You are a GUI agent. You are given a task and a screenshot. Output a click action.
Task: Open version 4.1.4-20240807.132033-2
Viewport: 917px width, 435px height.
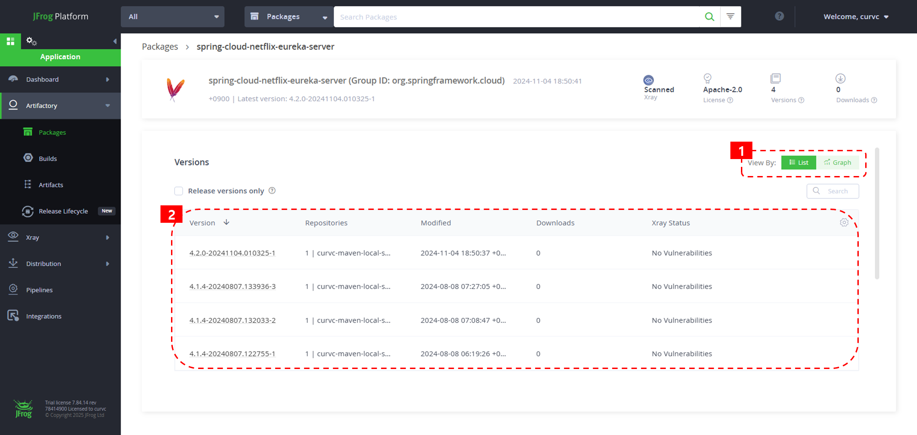[x=232, y=320]
